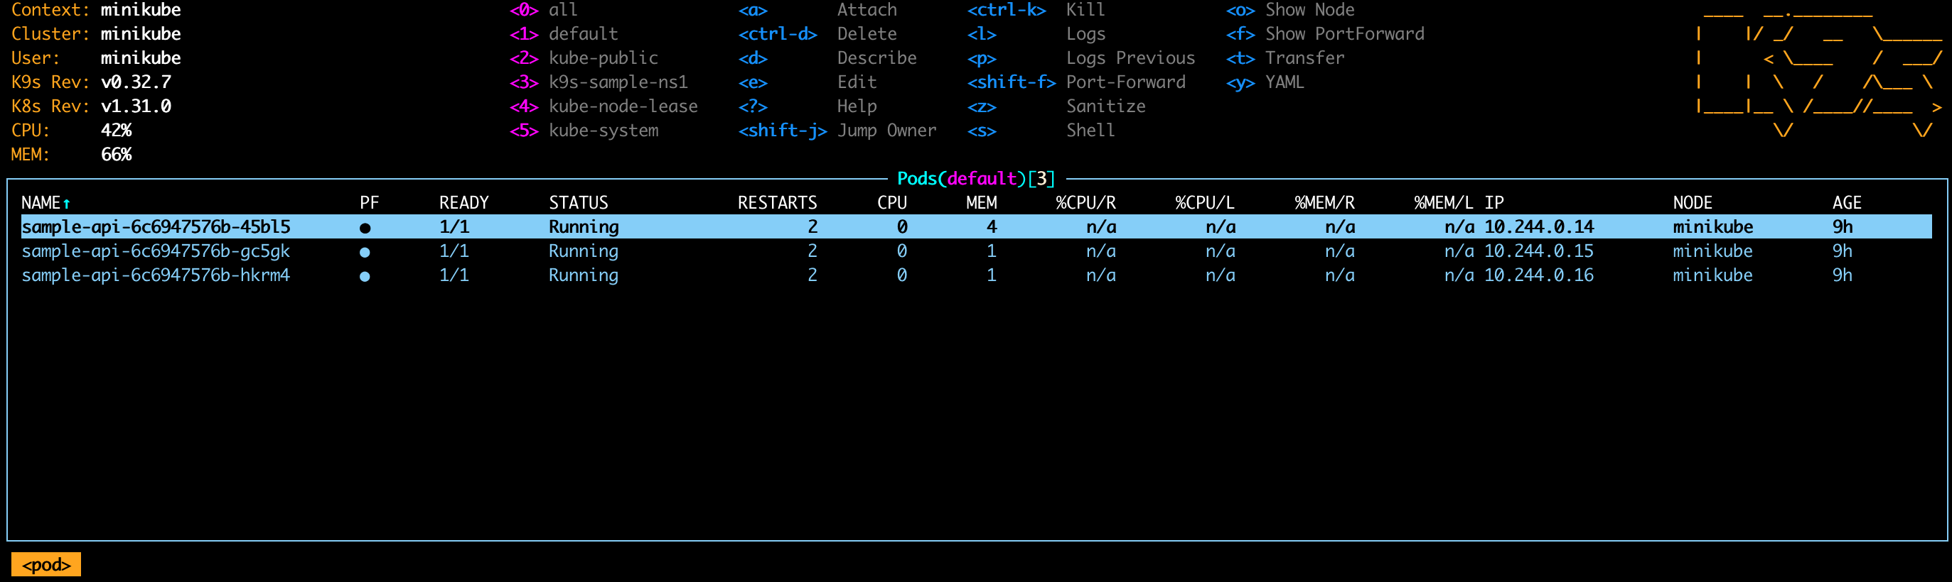Click the AGE column header

click(1847, 203)
